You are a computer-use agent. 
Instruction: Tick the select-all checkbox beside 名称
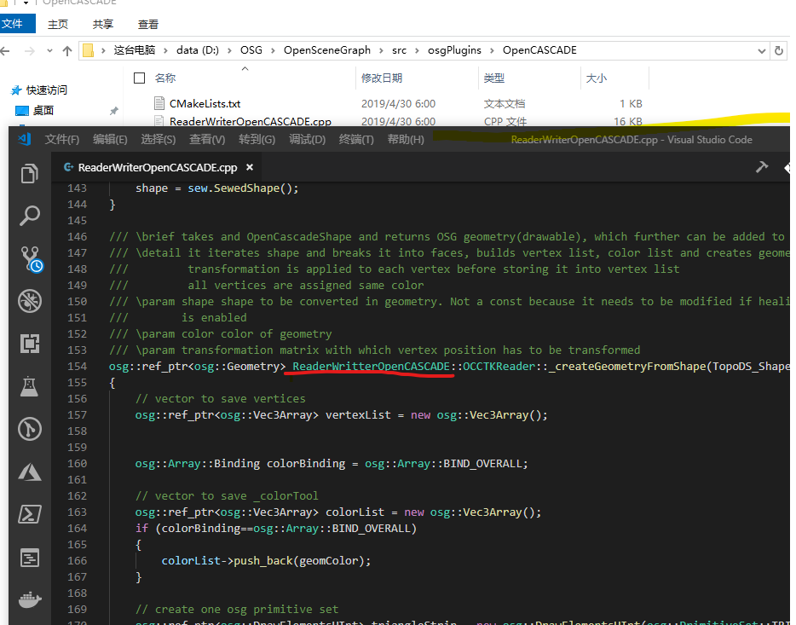[139, 78]
